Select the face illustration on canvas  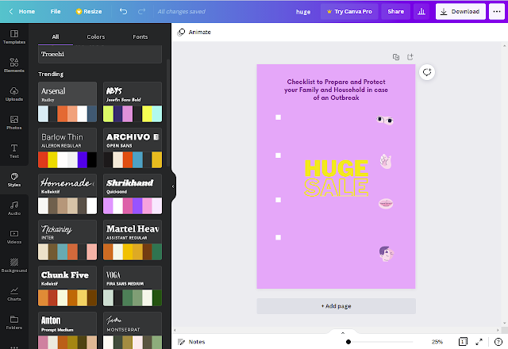[x=387, y=254]
